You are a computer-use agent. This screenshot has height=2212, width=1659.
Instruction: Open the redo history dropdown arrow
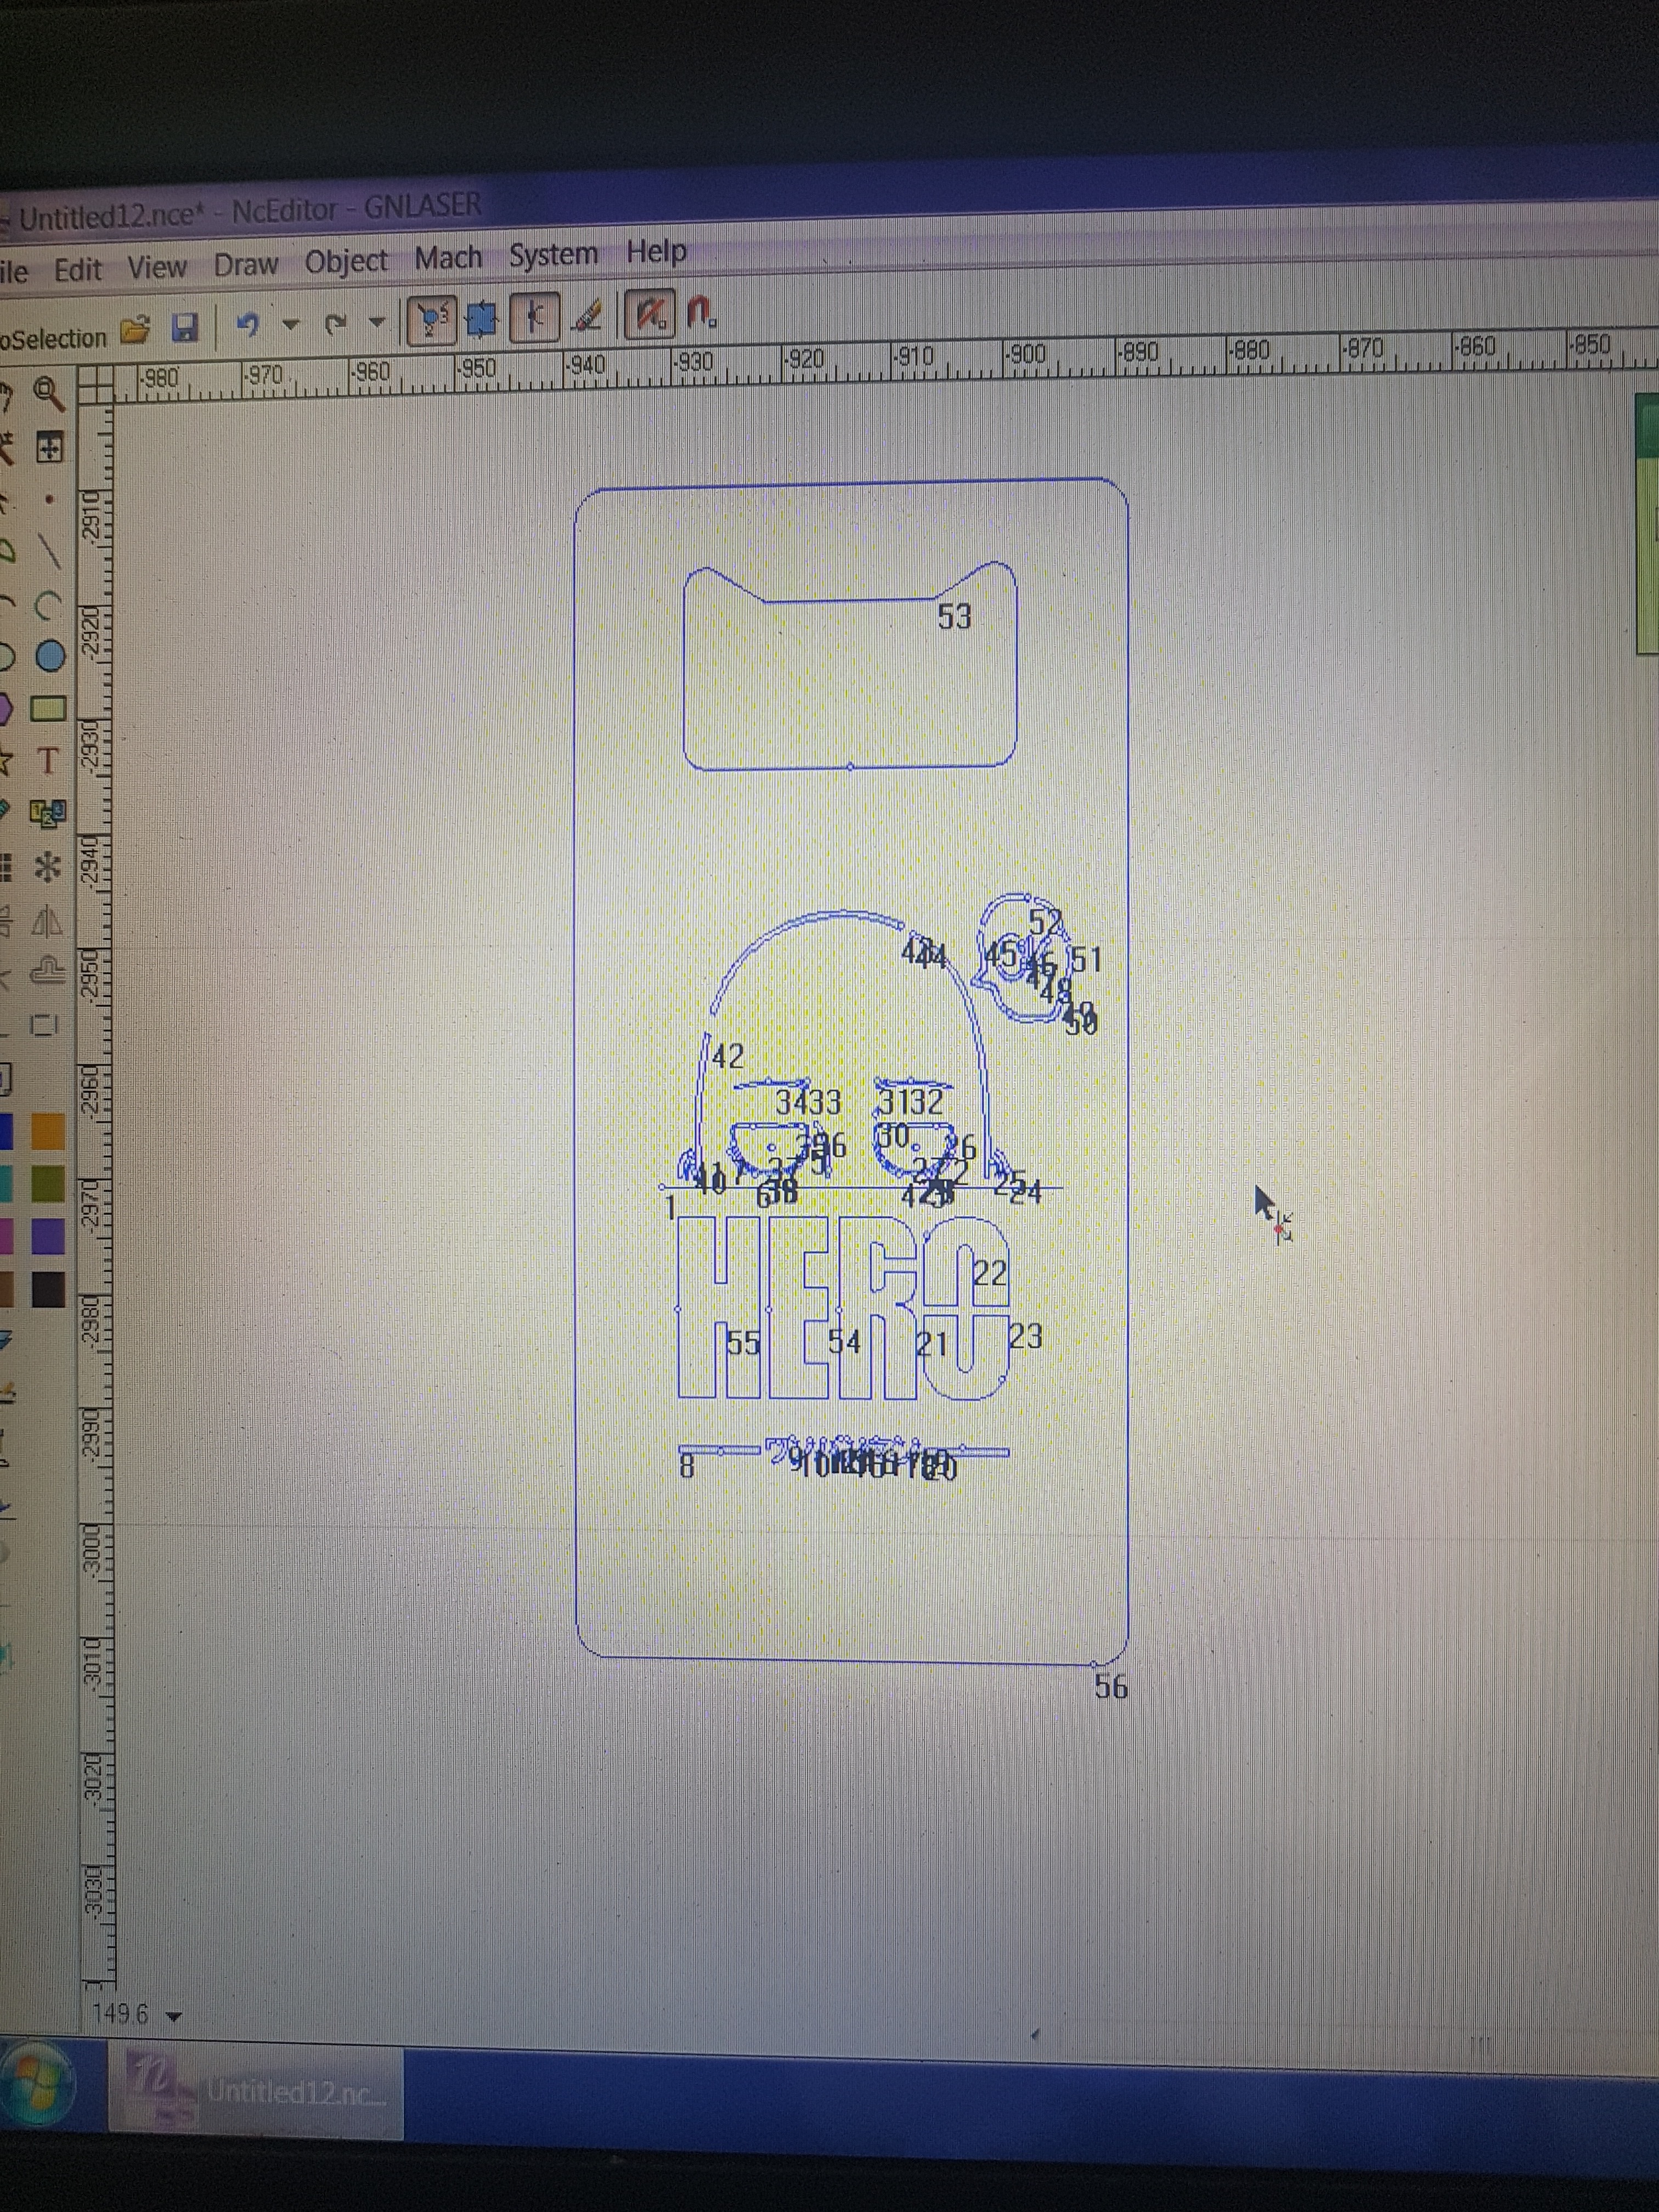(x=376, y=322)
